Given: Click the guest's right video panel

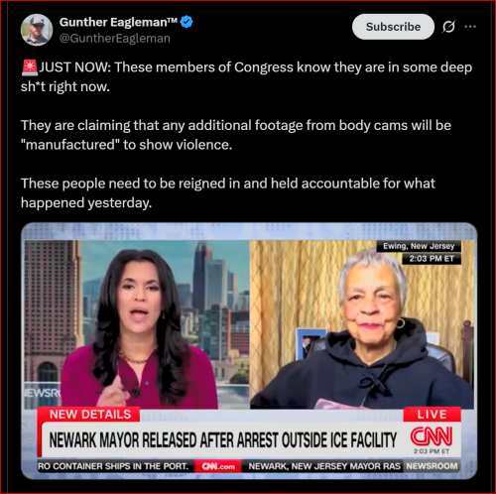Looking at the screenshot, I should (x=362, y=324).
